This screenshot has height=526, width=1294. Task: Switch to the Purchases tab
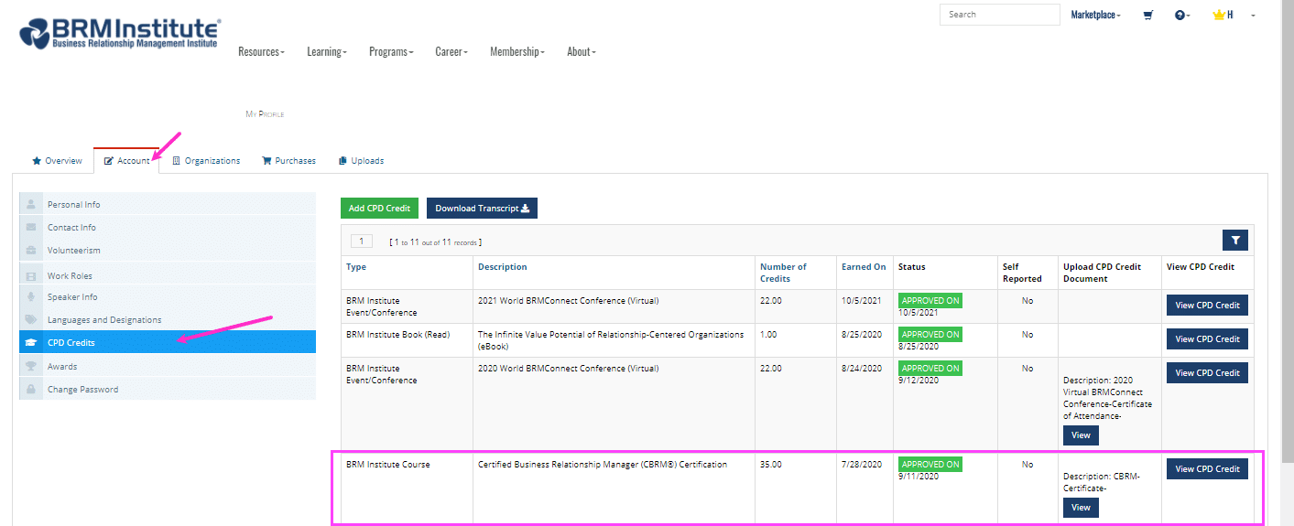(x=288, y=161)
